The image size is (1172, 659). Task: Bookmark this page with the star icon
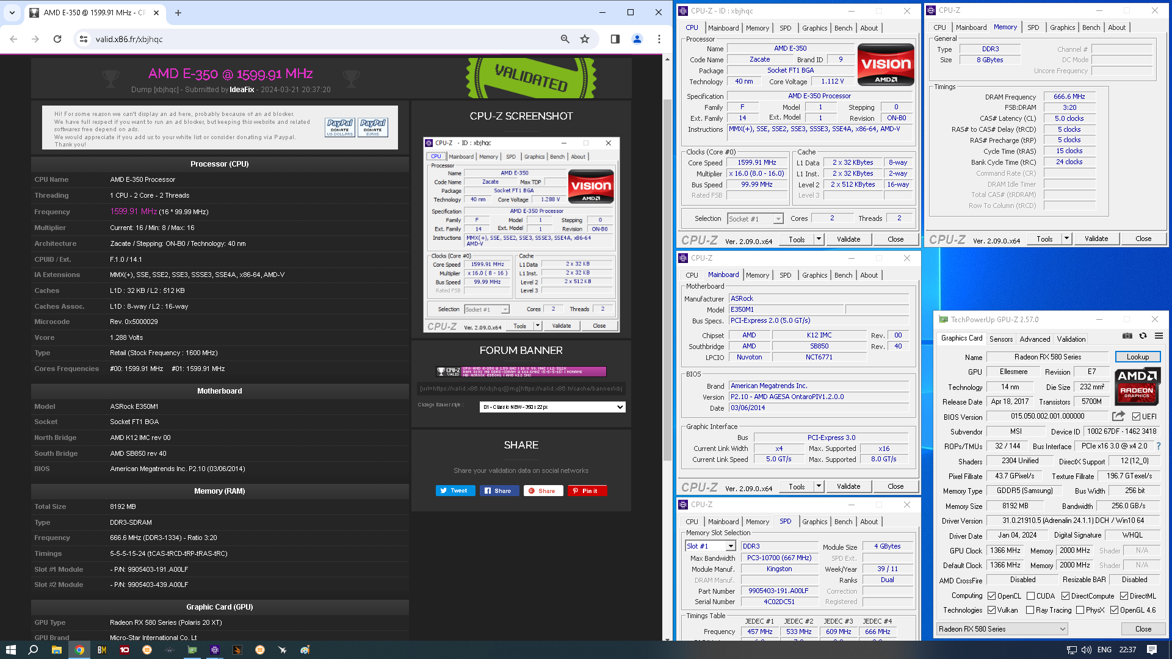585,39
